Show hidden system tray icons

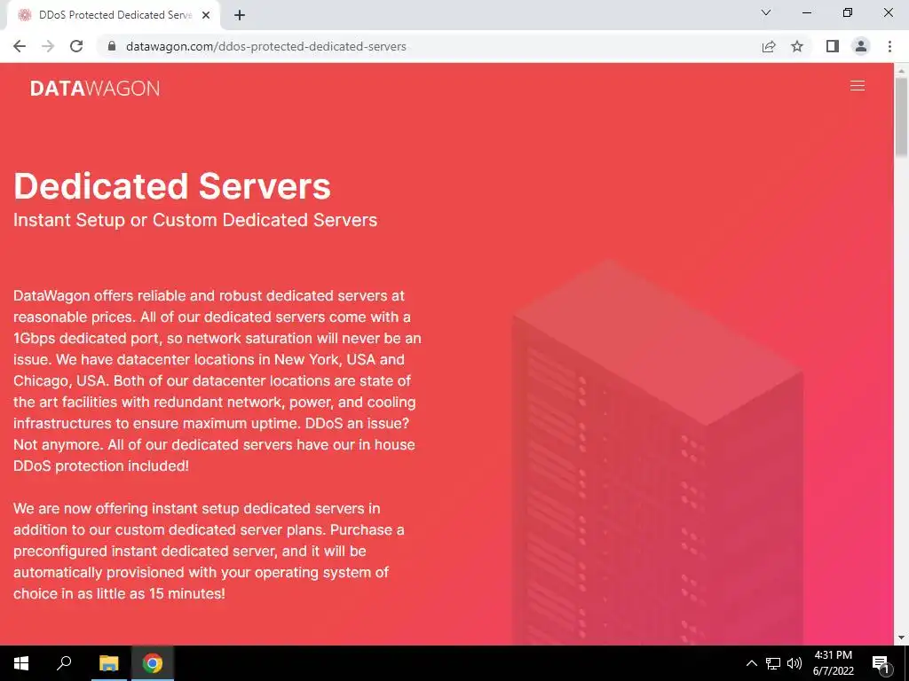coord(751,663)
